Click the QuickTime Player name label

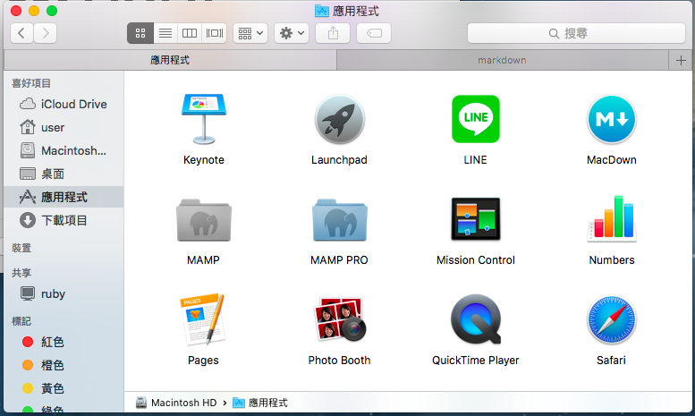476,361
